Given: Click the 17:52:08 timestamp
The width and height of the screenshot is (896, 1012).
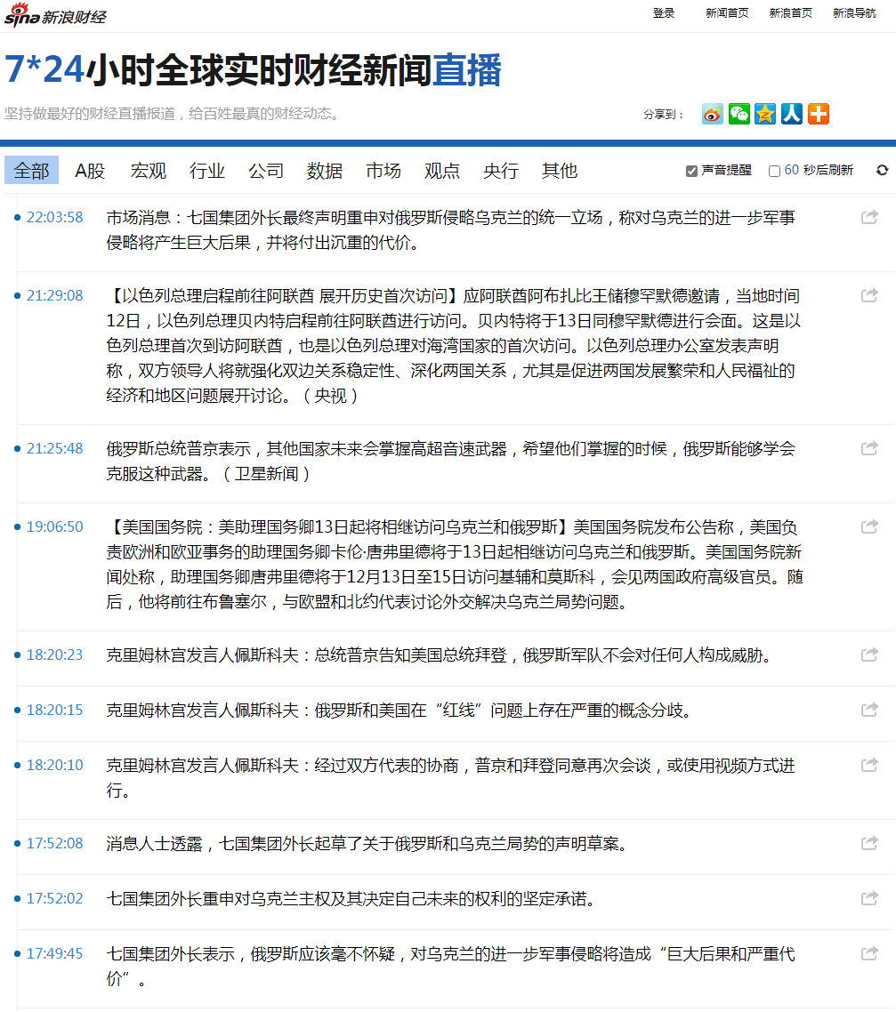Looking at the screenshot, I should click(x=55, y=844).
